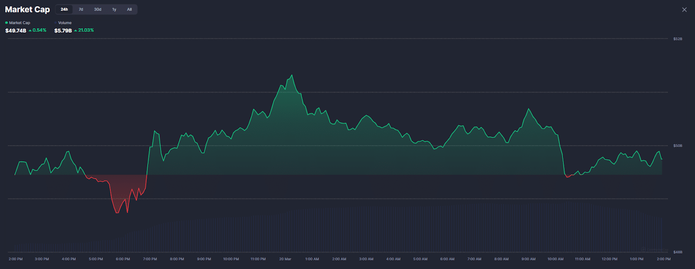Click the 0.54% market cap change

pos(38,30)
